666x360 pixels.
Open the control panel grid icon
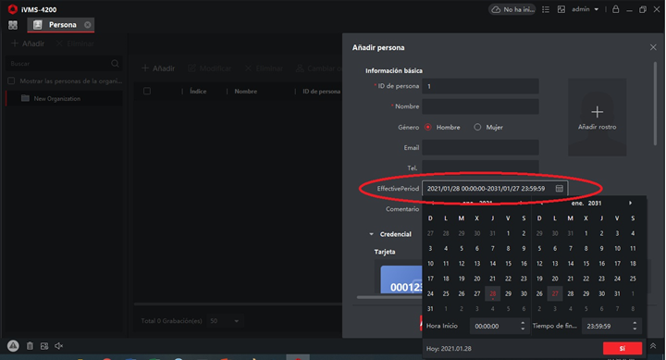click(x=13, y=25)
